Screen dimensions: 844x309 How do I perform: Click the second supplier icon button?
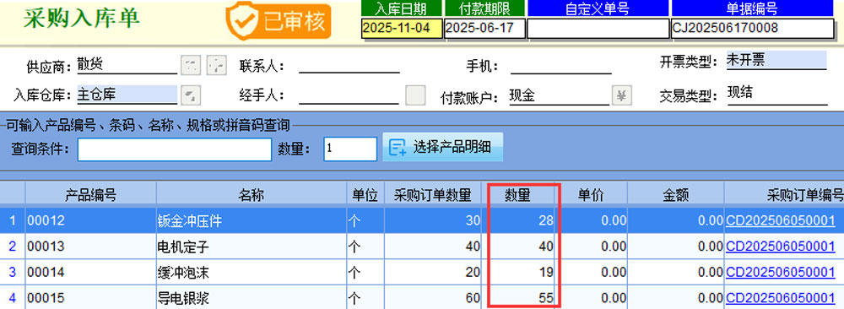click(x=217, y=65)
